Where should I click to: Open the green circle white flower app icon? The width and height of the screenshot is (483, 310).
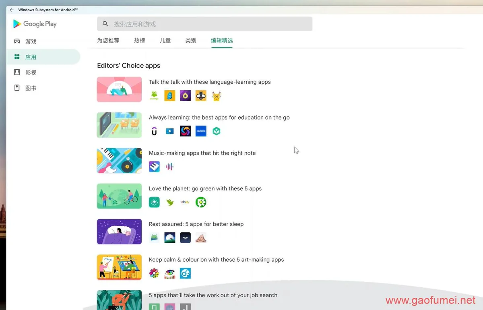coord(201,202)
